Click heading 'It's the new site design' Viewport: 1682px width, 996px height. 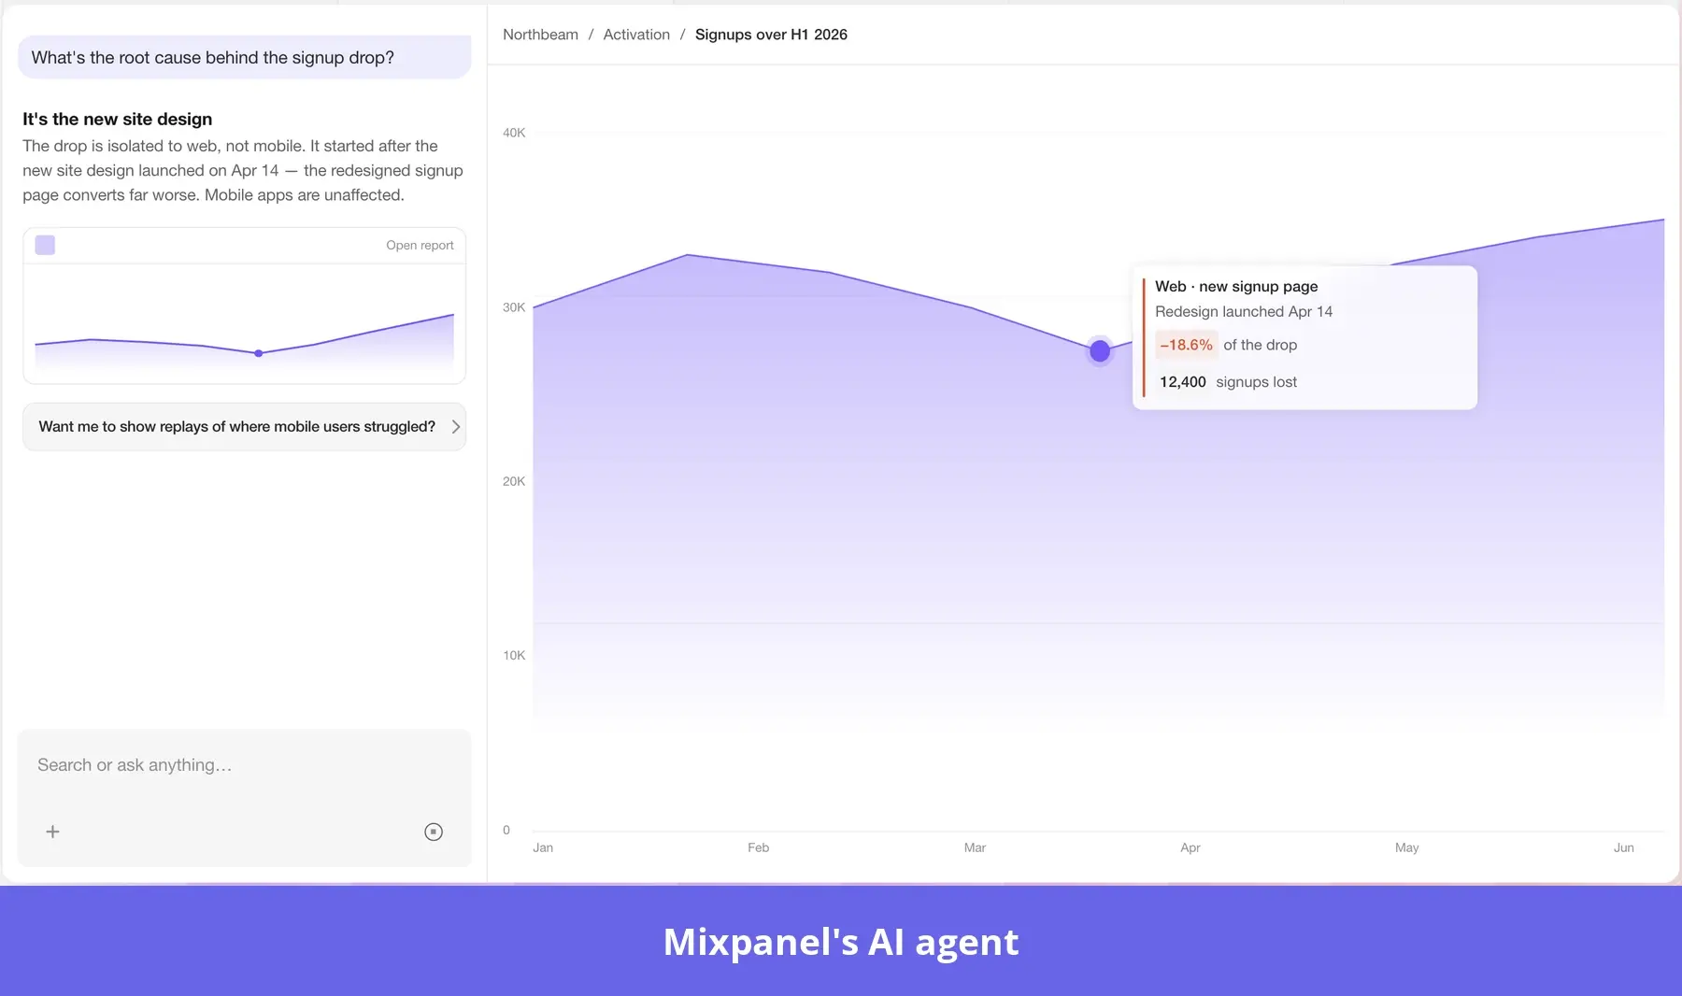pos(118,120)
